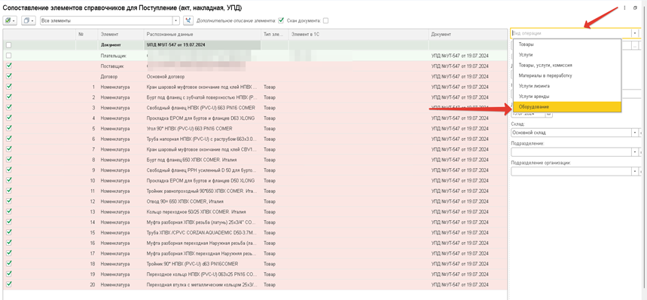Select highlighted Оборудование option
Screen dimensions: 647x300
coord(566,107)
